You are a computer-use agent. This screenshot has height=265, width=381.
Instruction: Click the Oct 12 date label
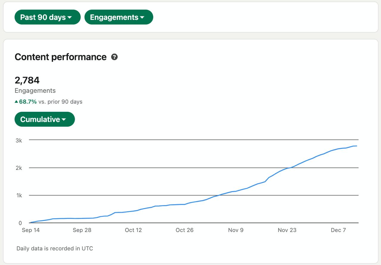coord(133,230)
